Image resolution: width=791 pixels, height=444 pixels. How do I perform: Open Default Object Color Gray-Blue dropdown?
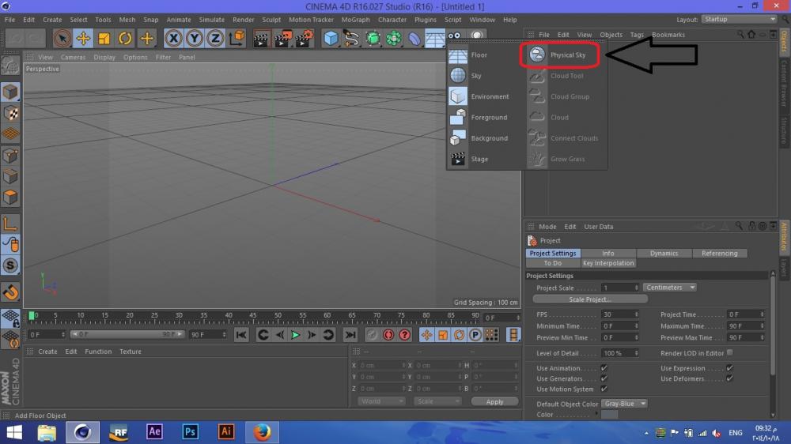click(x=625, y=404)
